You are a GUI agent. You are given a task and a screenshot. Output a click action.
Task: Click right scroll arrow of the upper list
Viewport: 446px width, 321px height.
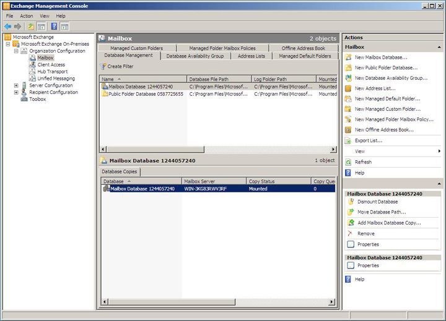point(333,149)
